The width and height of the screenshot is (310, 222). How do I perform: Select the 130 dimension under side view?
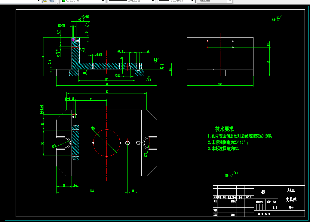220,84
